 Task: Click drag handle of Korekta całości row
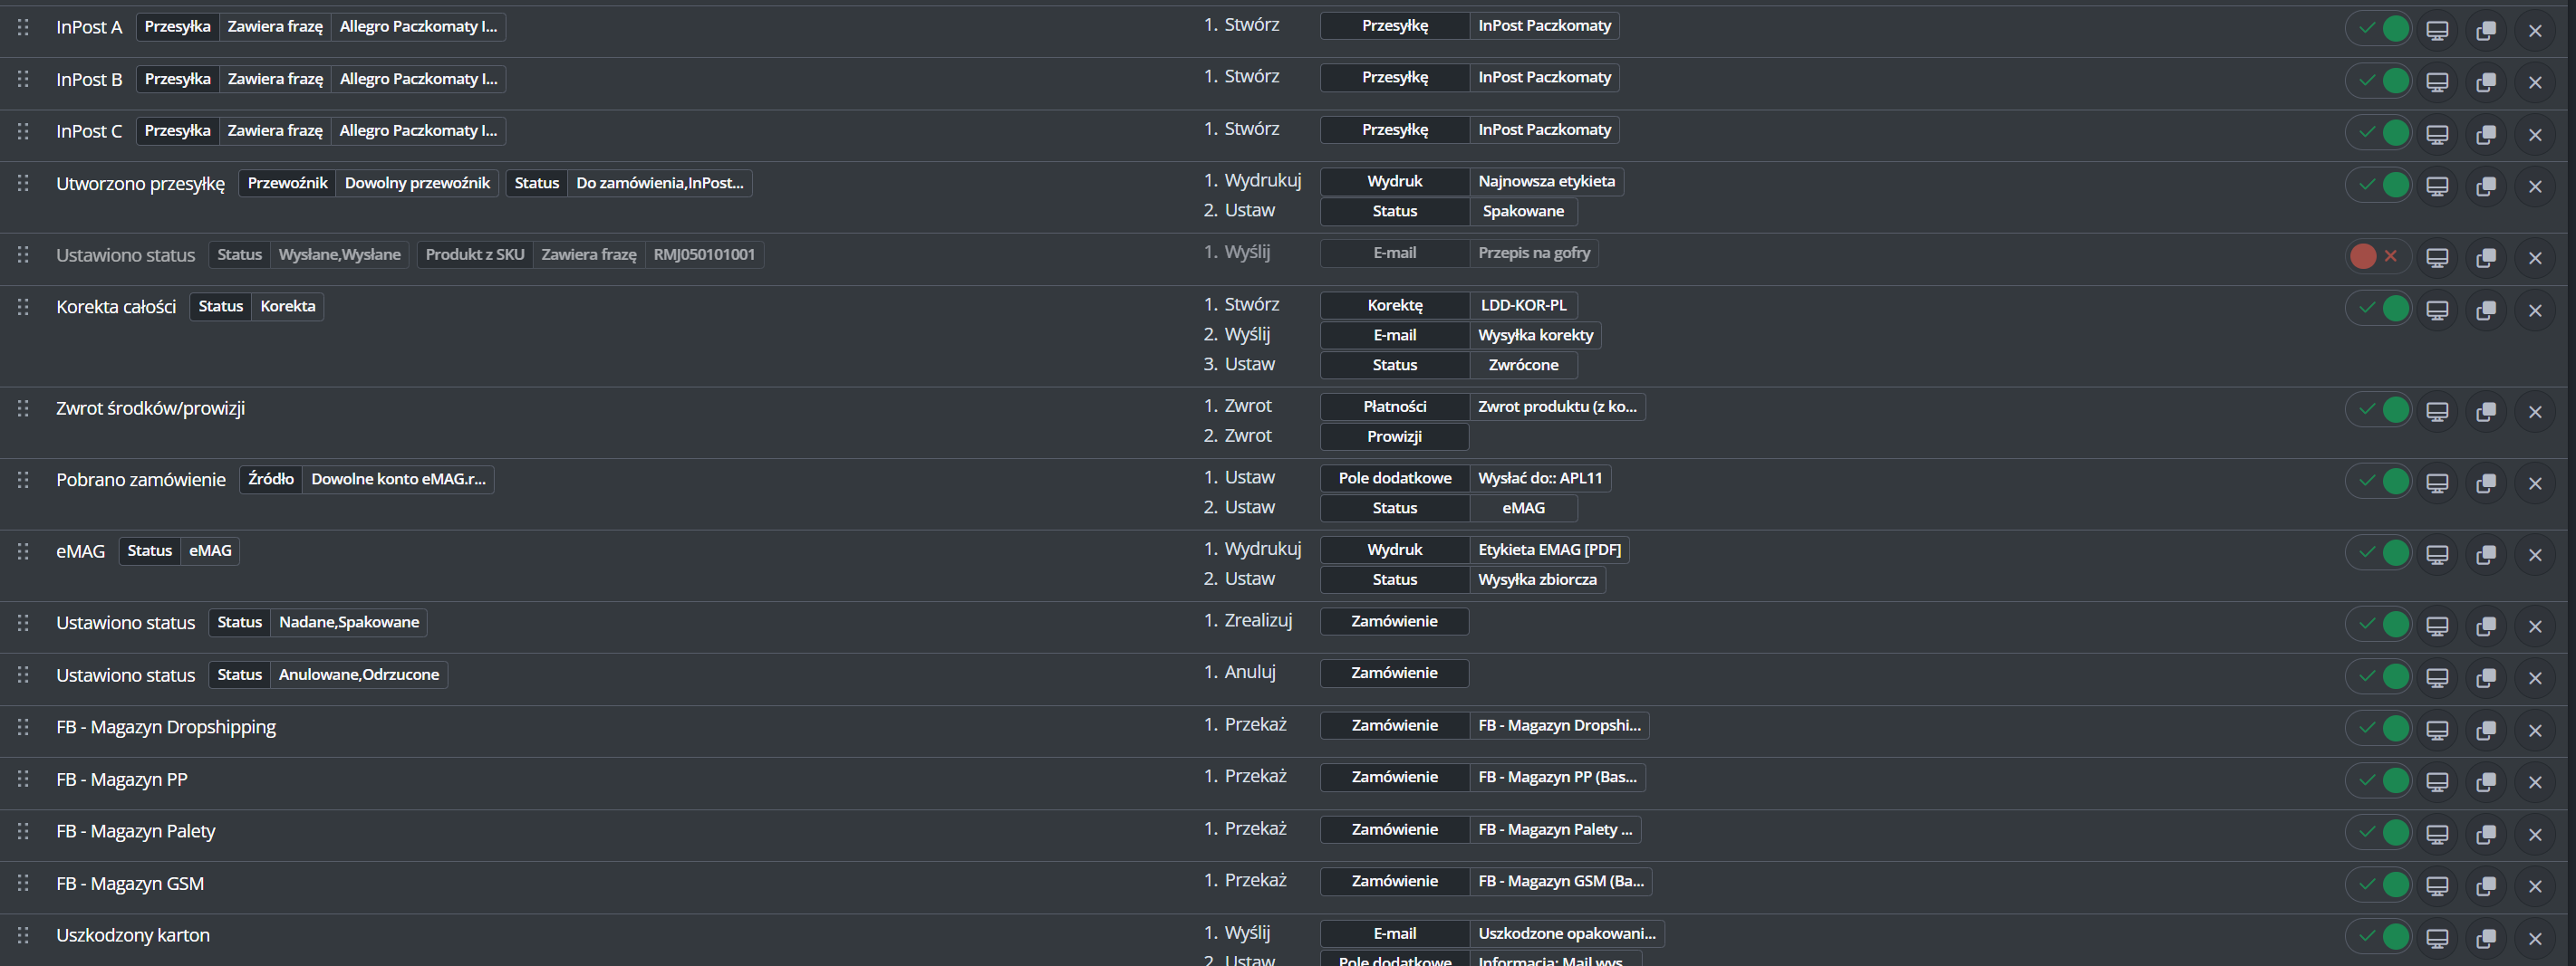pyautogui.click(x=23, y=307)
